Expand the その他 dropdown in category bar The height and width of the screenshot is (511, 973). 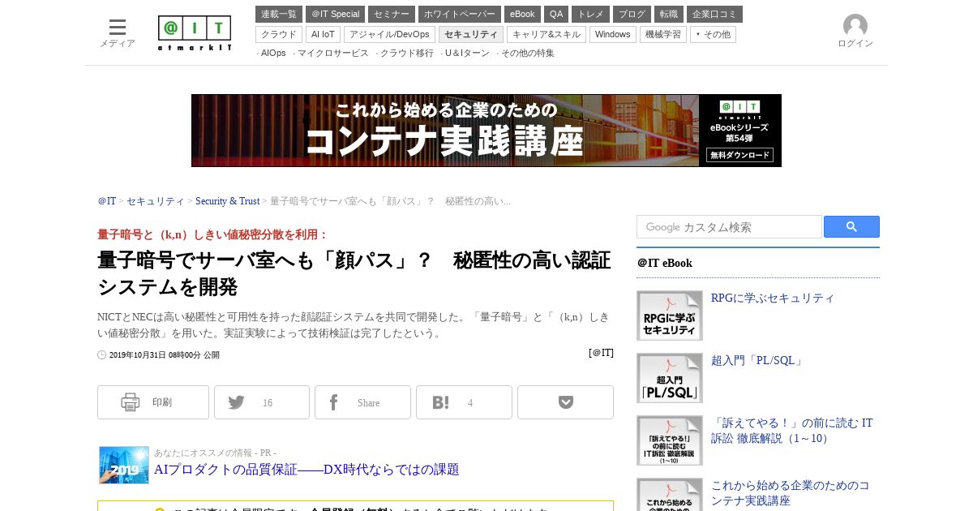pos(713,34)
